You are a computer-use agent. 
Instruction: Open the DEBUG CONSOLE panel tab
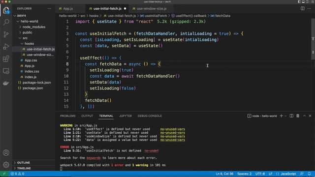click(x=150, y=116)
